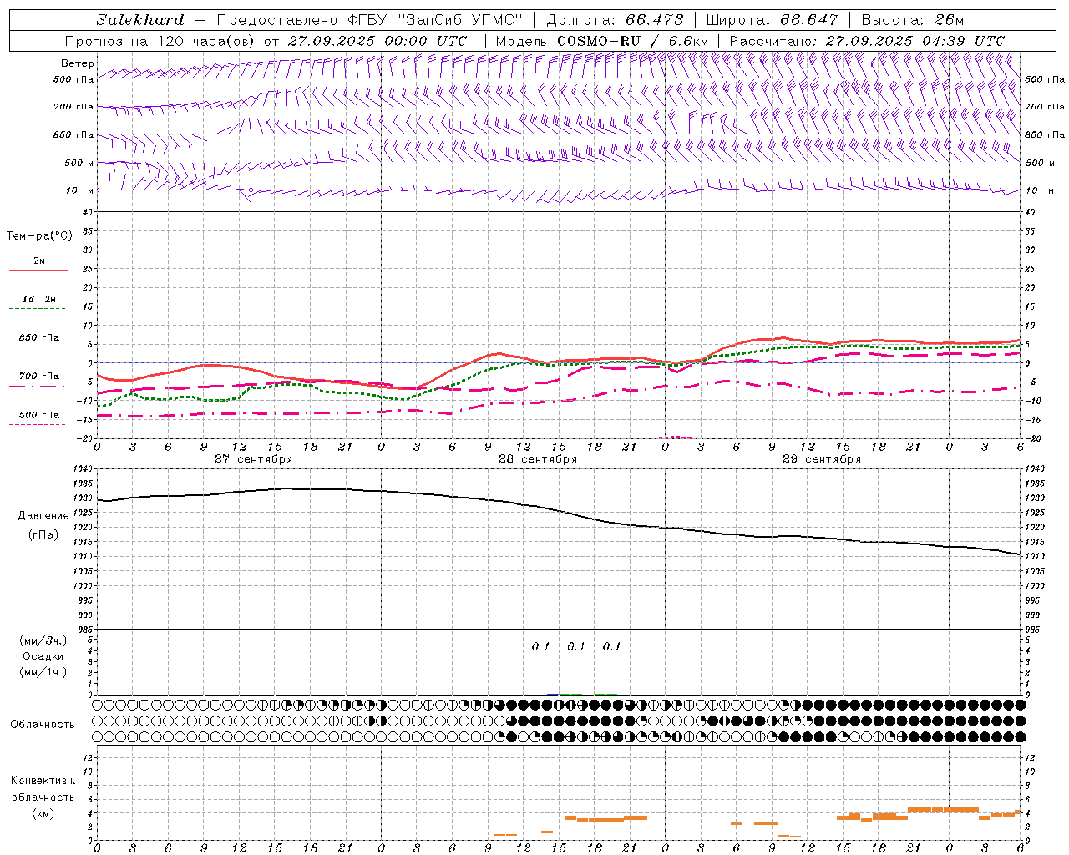Click the "Конвективн." convective cloud label
This screenshot has height=855, width=1069.
point(43,781)
